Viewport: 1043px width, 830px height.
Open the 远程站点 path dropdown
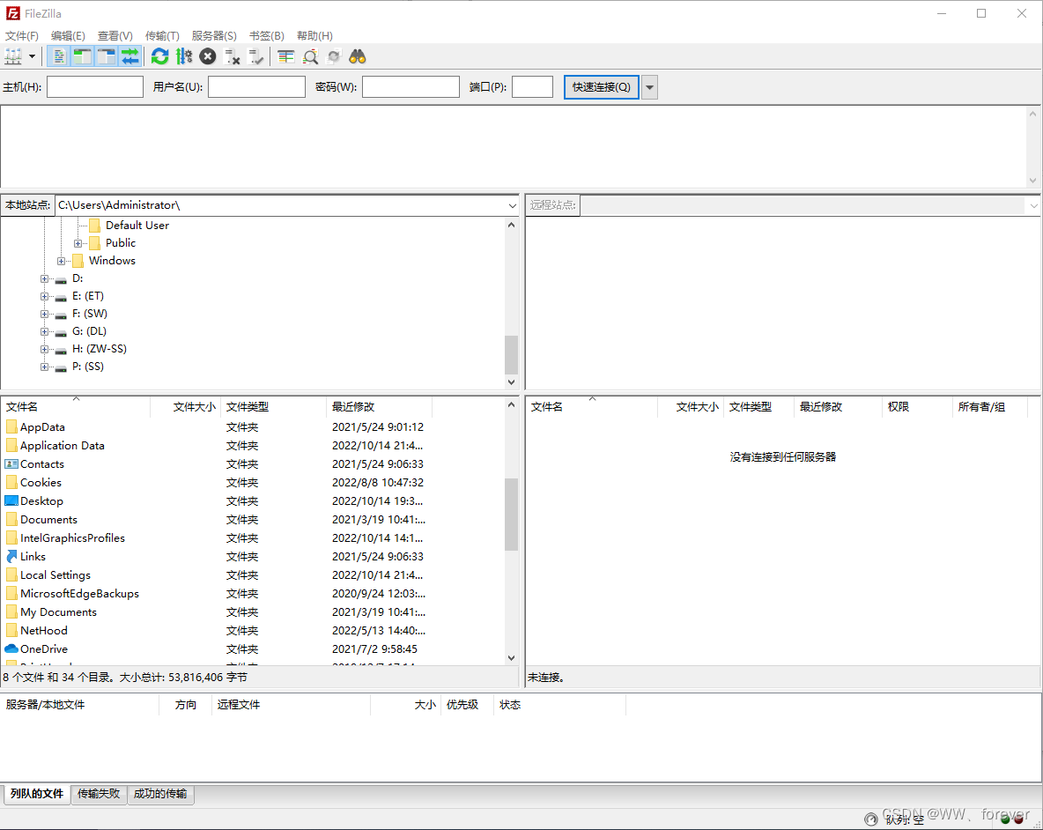[x=1033, y=205]
